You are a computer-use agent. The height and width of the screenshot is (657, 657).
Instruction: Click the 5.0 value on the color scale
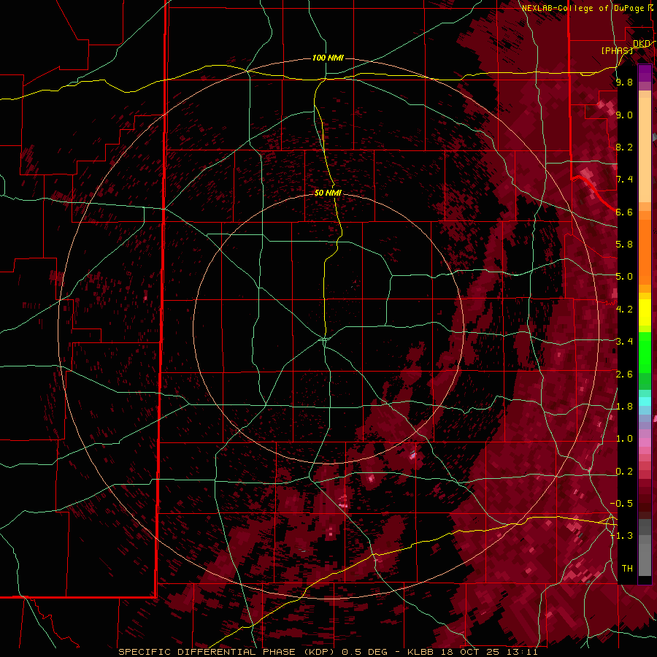click(x=624, y=277)
